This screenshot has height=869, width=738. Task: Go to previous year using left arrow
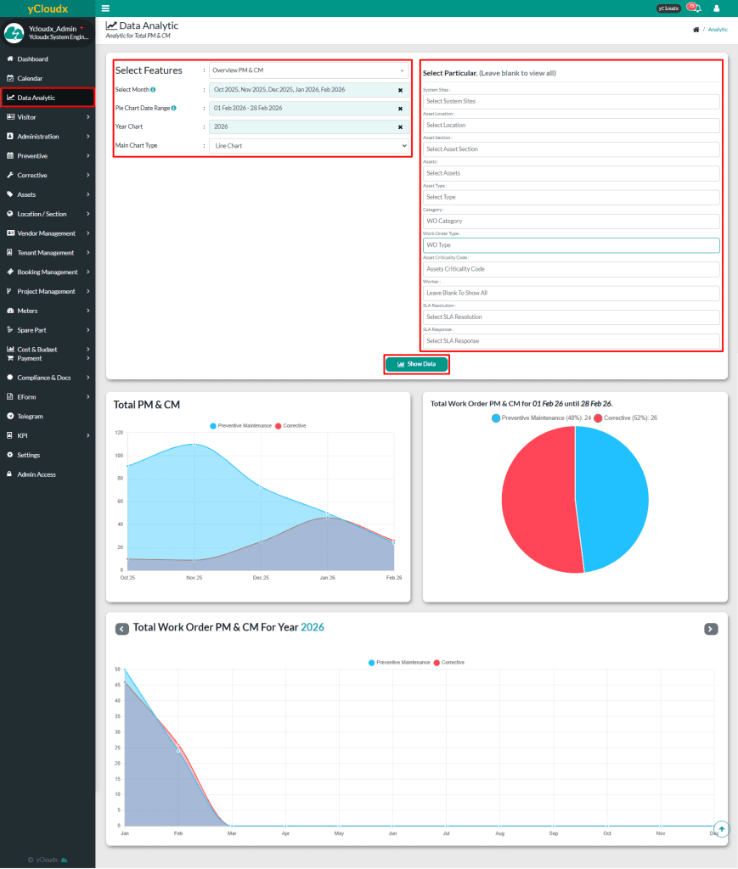(122, 629)
